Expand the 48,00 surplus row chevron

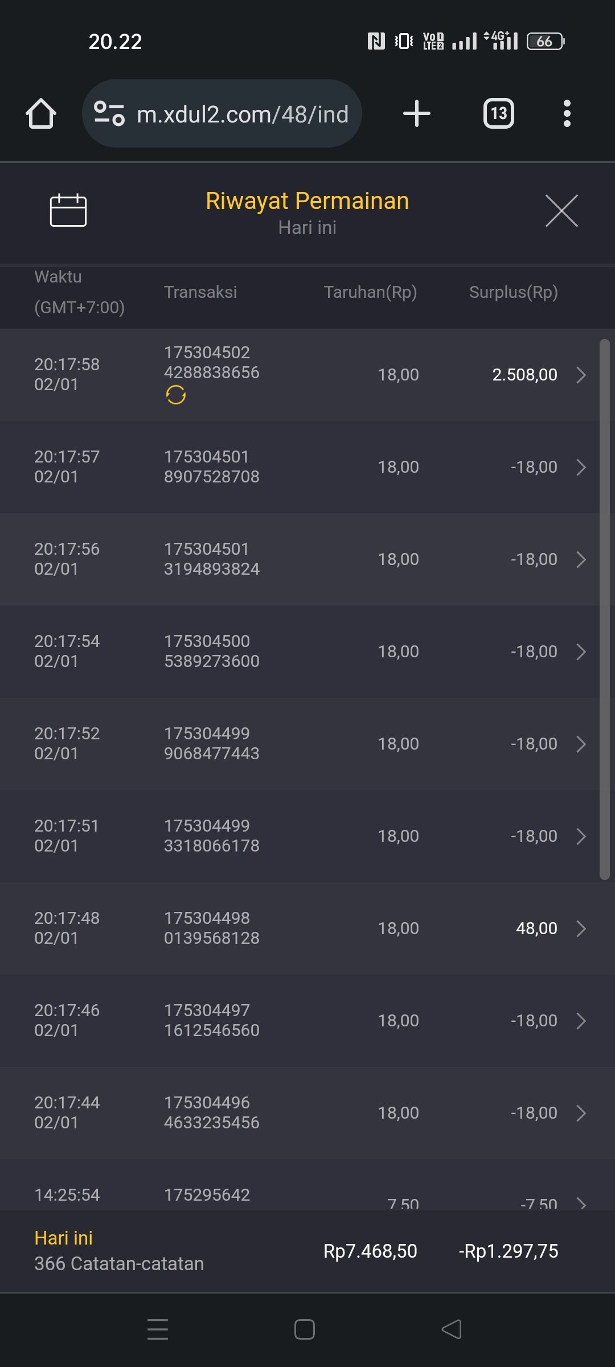click(581, 928)
